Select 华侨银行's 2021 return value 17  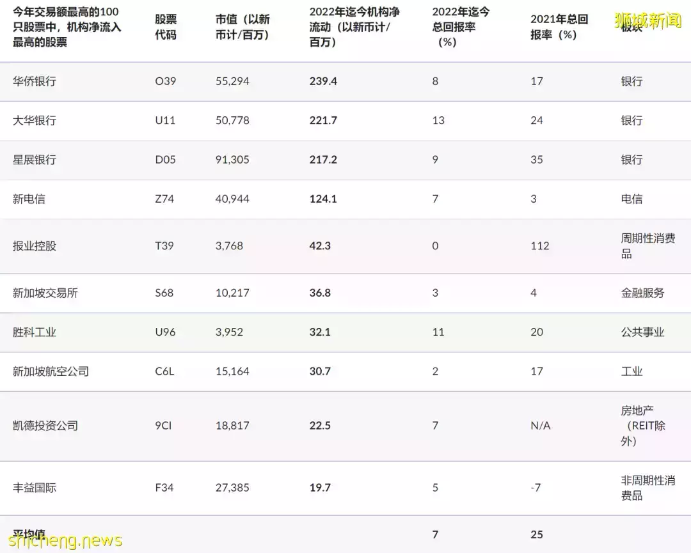coord(536,81)
